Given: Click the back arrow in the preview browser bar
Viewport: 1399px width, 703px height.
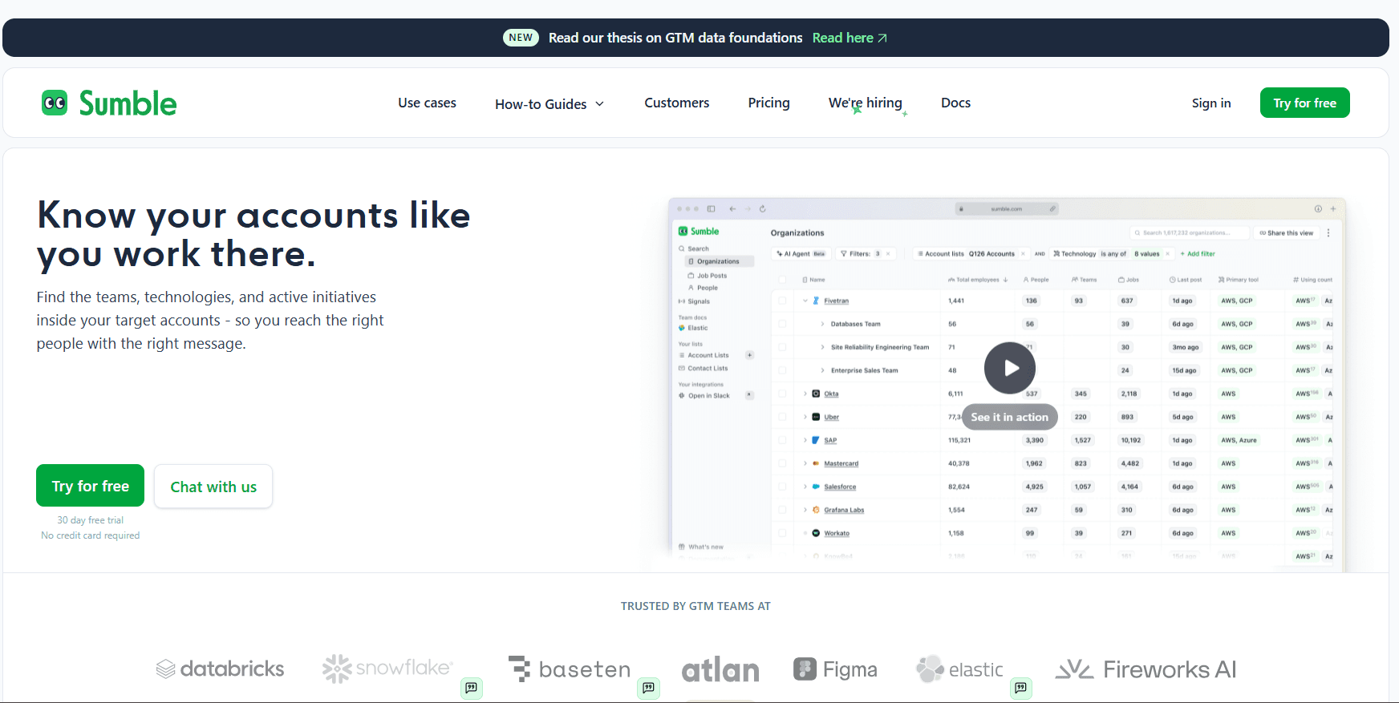Looking at the screenshot, I should pos(732,209).
